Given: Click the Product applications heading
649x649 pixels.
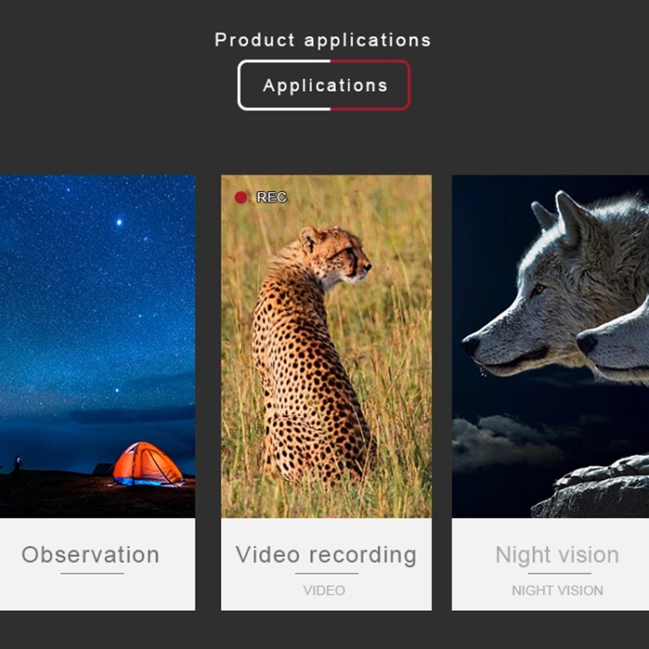Looking at the screenshot, I should point(322,40).
